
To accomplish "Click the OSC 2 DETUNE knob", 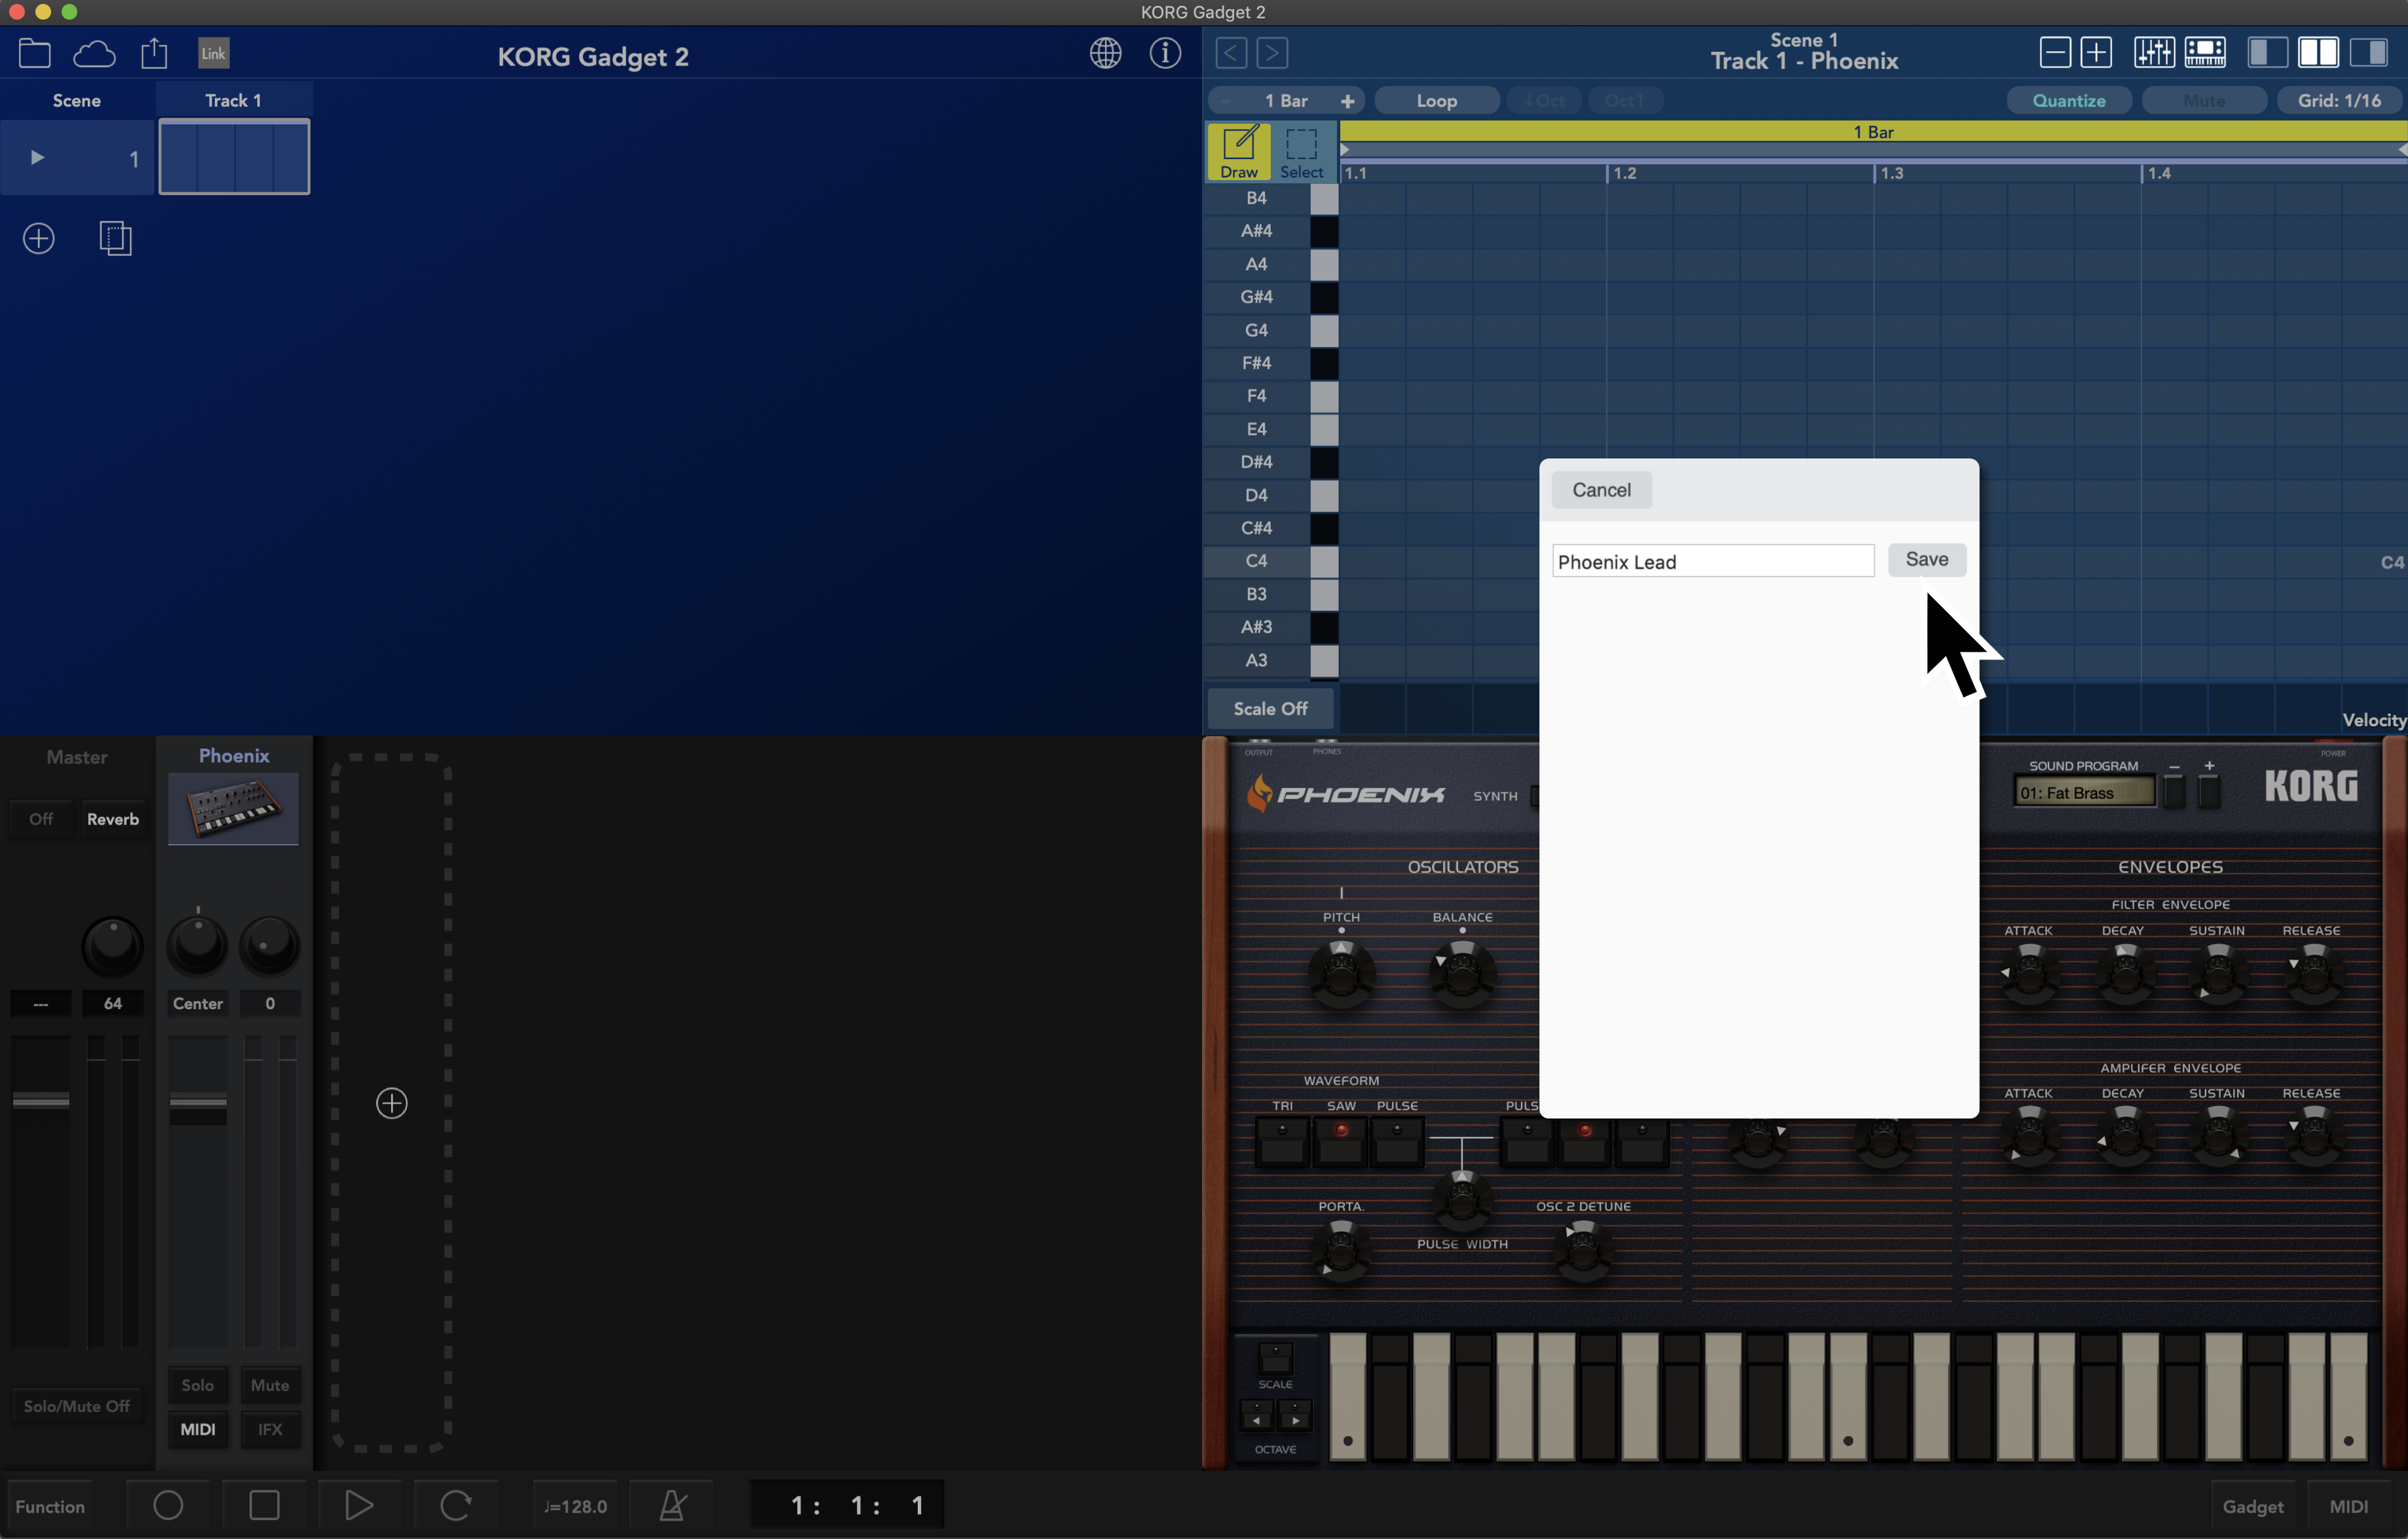I will click(1583, 1250).
